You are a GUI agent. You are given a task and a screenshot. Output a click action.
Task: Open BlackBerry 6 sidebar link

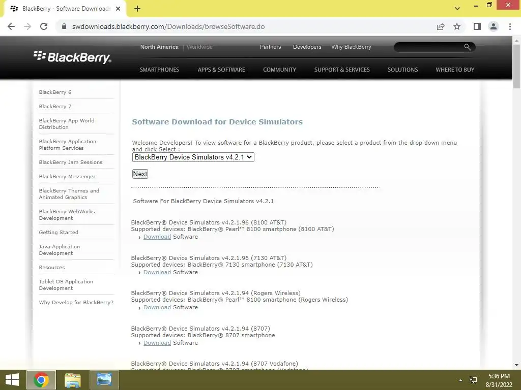[x=55, y=92]
